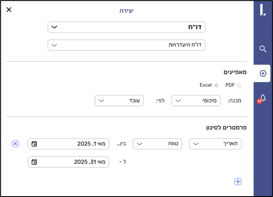Expand the דו"ח type dropdown

tap(126, 27)
